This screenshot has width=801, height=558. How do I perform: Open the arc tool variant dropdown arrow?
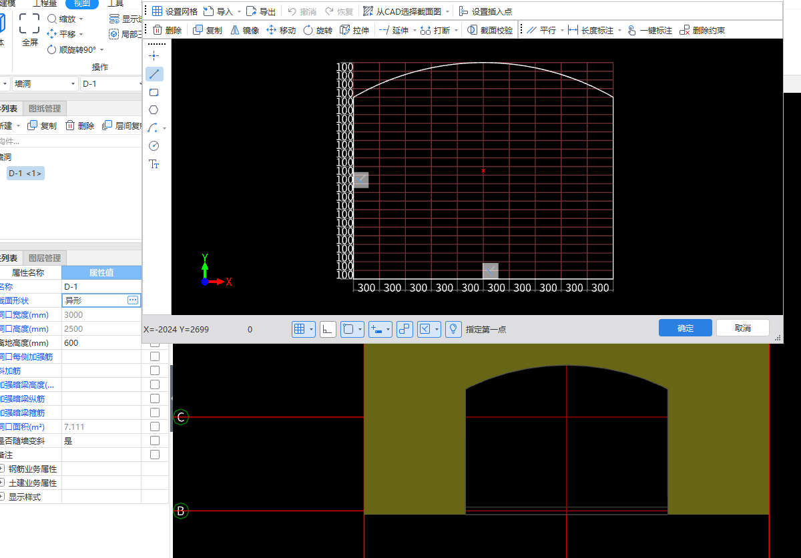(x=165, y=128)
